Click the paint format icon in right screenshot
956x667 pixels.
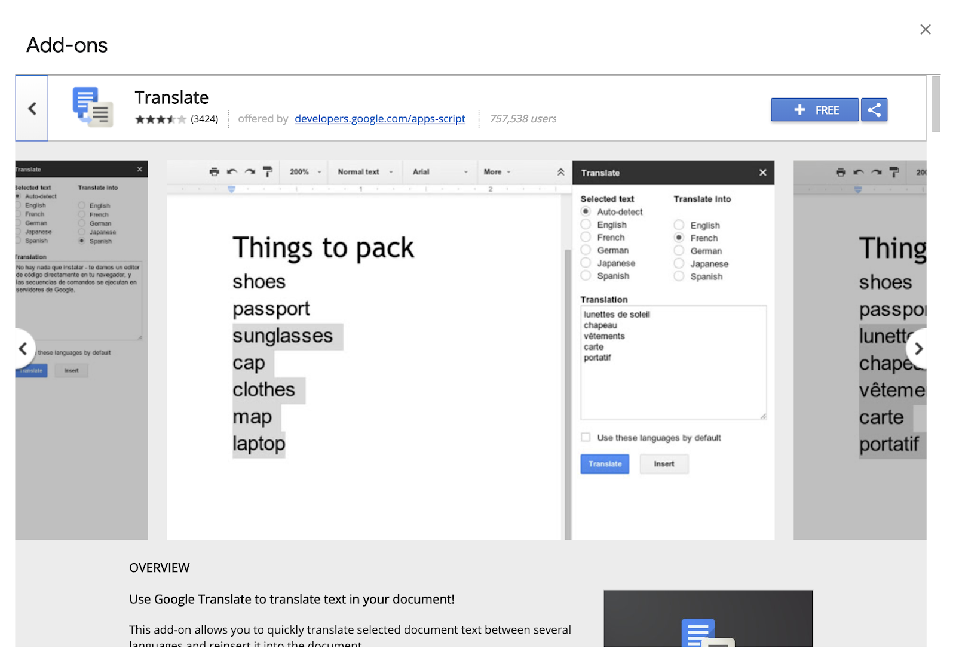click(x=894, y=173)
